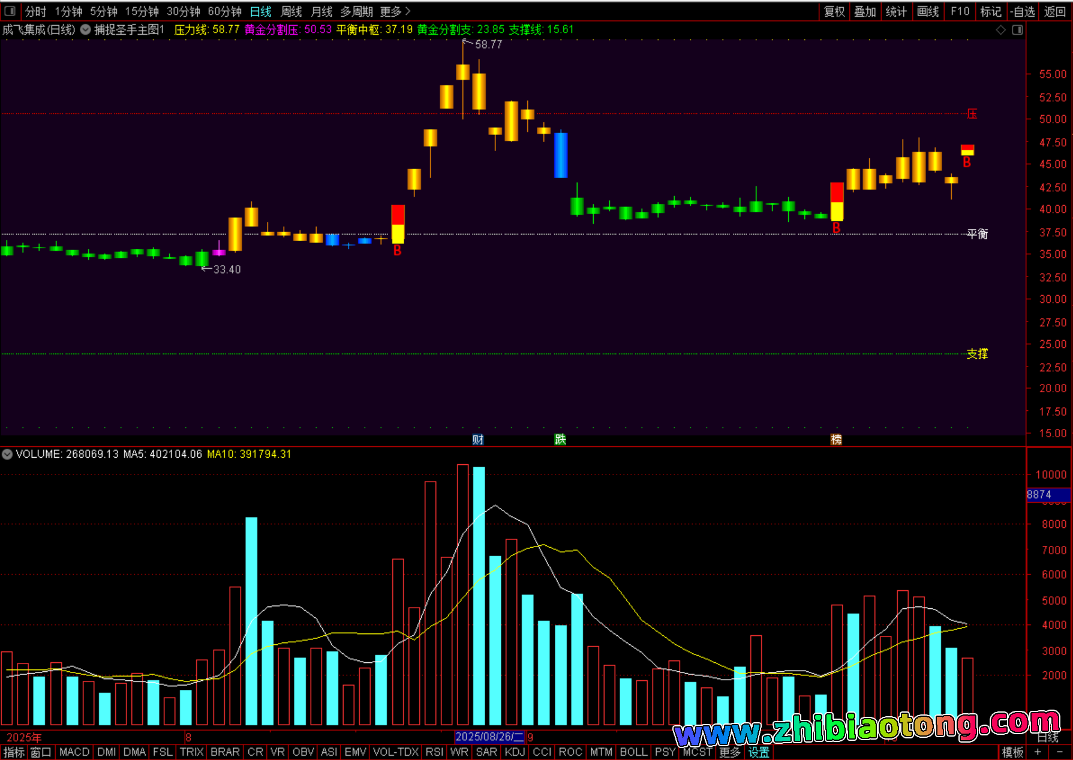1073x760 pixels.
Task: Click the 榜 marker icon on the timeline
Action: pos(836,440)
